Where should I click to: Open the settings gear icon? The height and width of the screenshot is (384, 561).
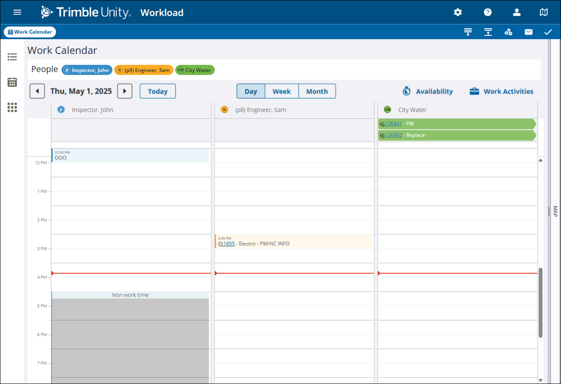click(x=458, y=13)
